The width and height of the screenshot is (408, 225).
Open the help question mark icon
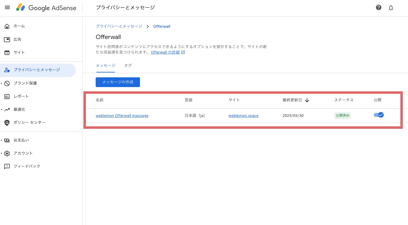click(379, 8)
